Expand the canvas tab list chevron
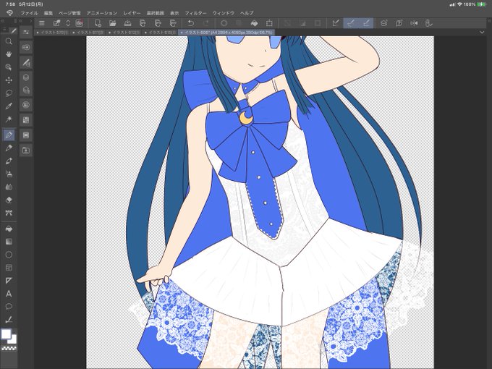 pyautogui.click(x=482, y=32)
